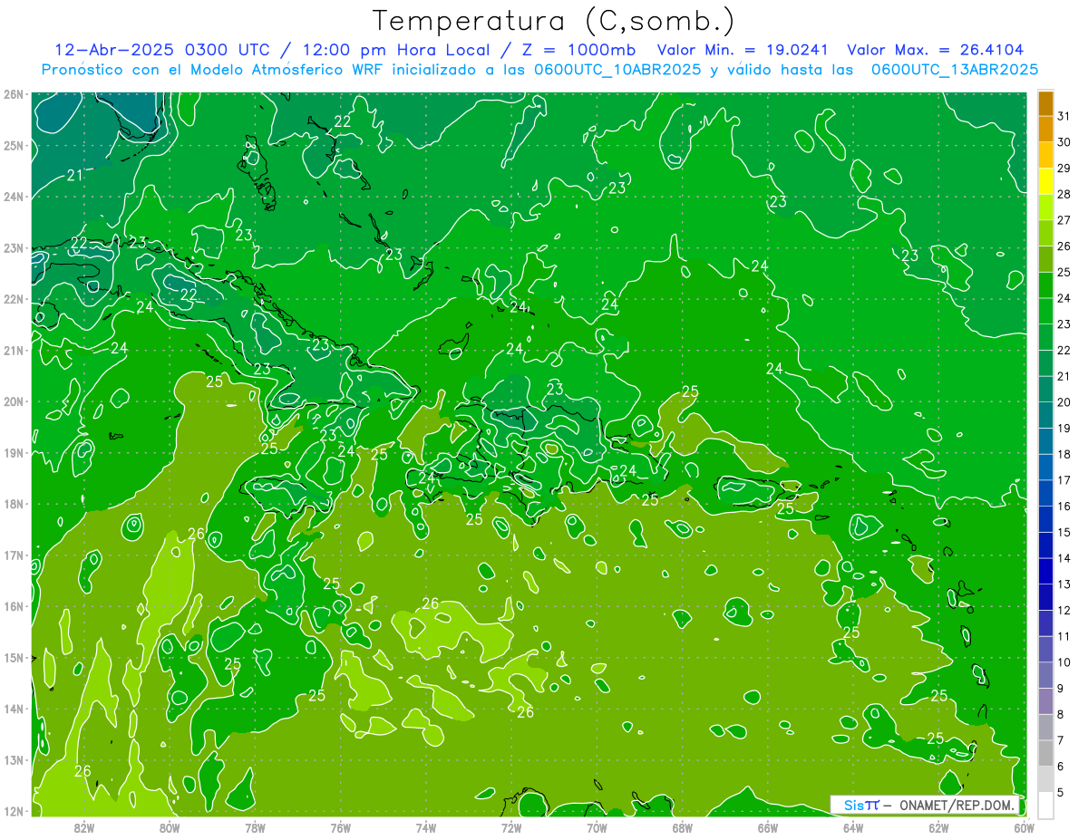
Task: Click the '25N' latitude axis label
Action: [x=14, y=146]
